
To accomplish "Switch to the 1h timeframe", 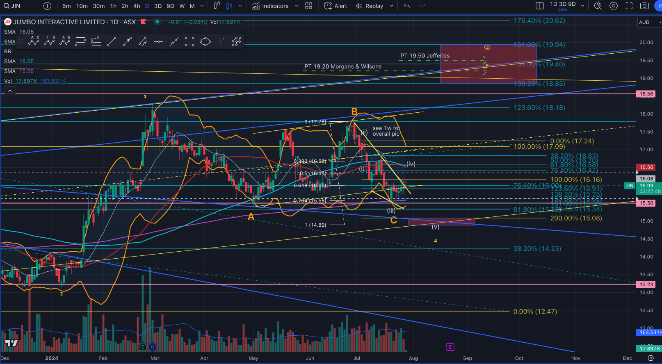I will [113, 6].
